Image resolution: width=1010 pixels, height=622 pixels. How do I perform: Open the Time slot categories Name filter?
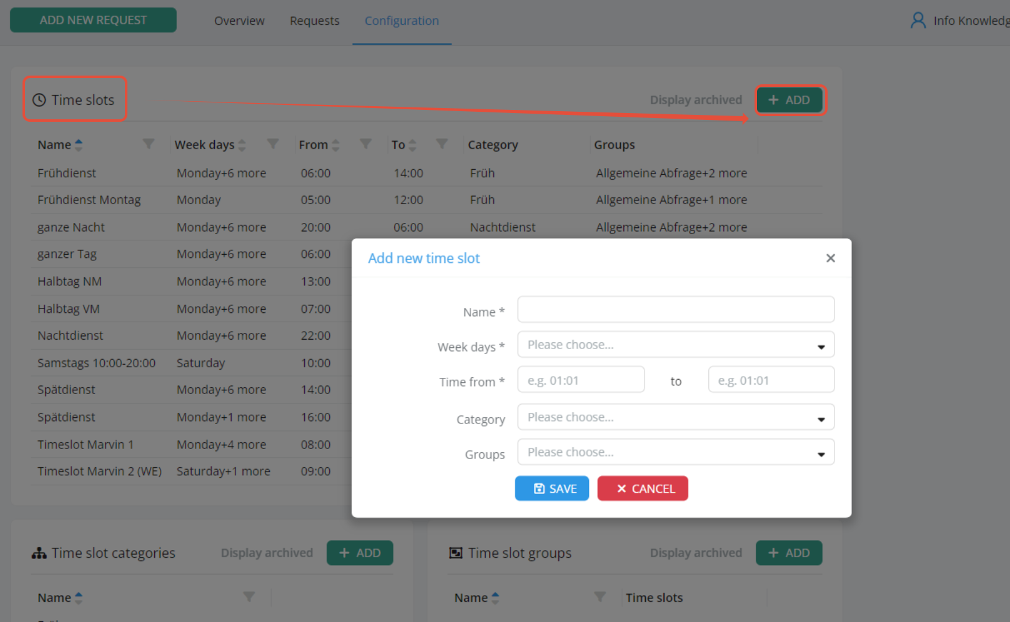(x=249, y=597)
